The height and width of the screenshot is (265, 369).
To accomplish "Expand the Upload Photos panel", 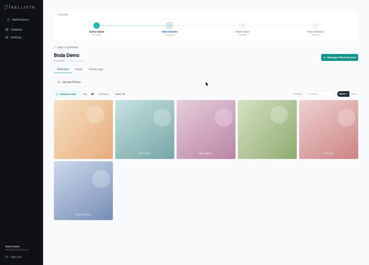I will pos(206,82).
